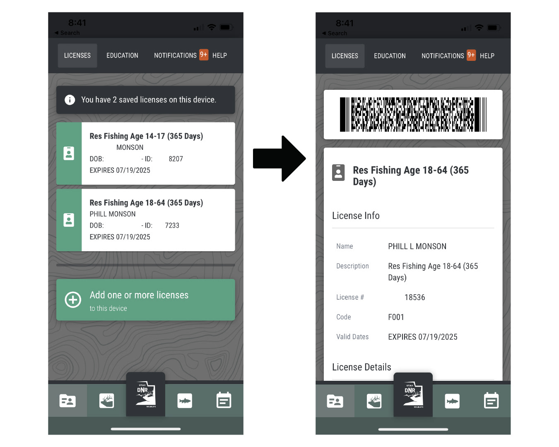Tap the 9+ notification badge in right screen
The image size is (559, 447).
click(x=471, y=55)
